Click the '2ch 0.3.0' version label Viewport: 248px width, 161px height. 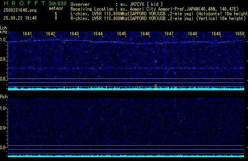[58, 3]
